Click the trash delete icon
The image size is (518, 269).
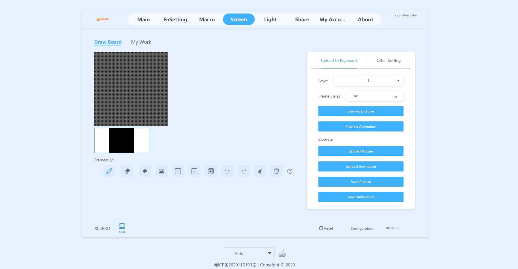(x=277, y=171)
